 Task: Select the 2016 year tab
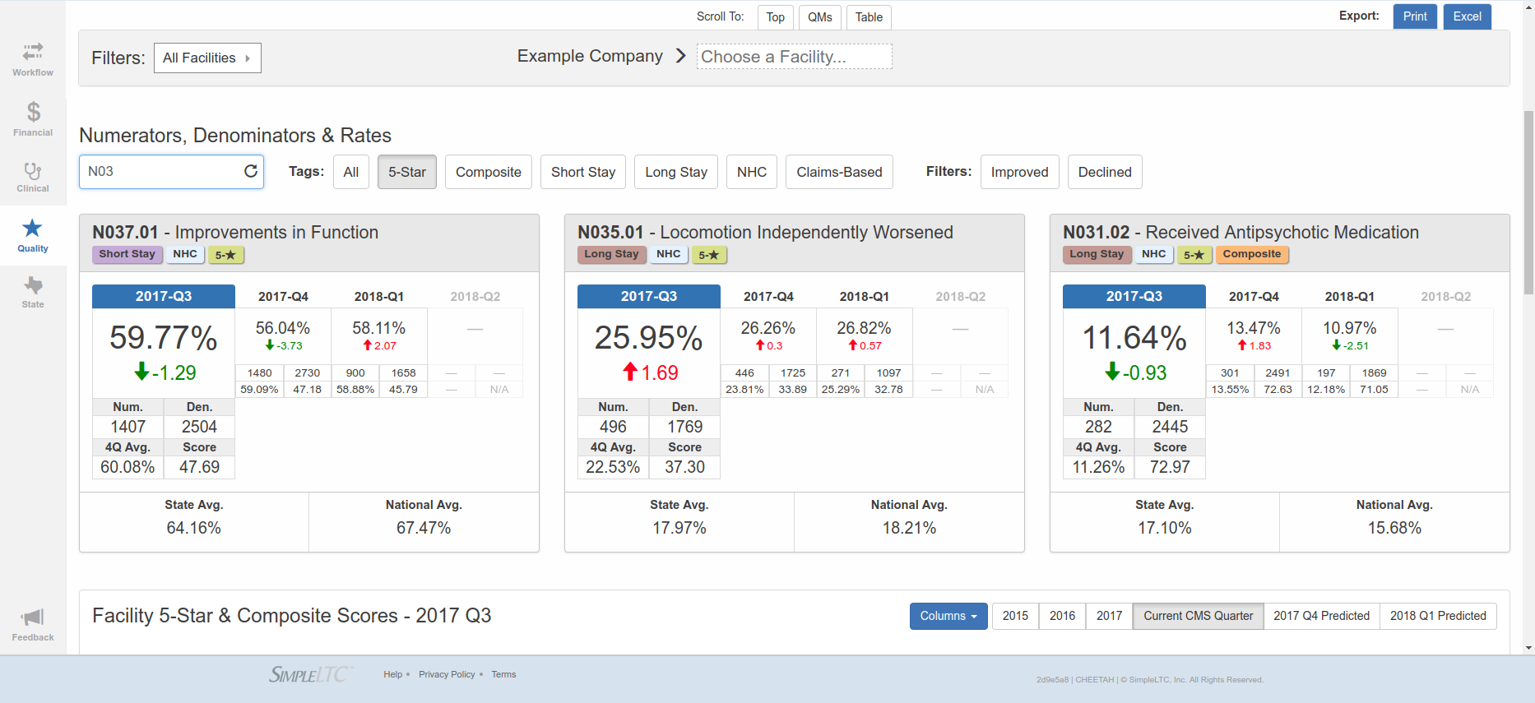coord(1062,616)
